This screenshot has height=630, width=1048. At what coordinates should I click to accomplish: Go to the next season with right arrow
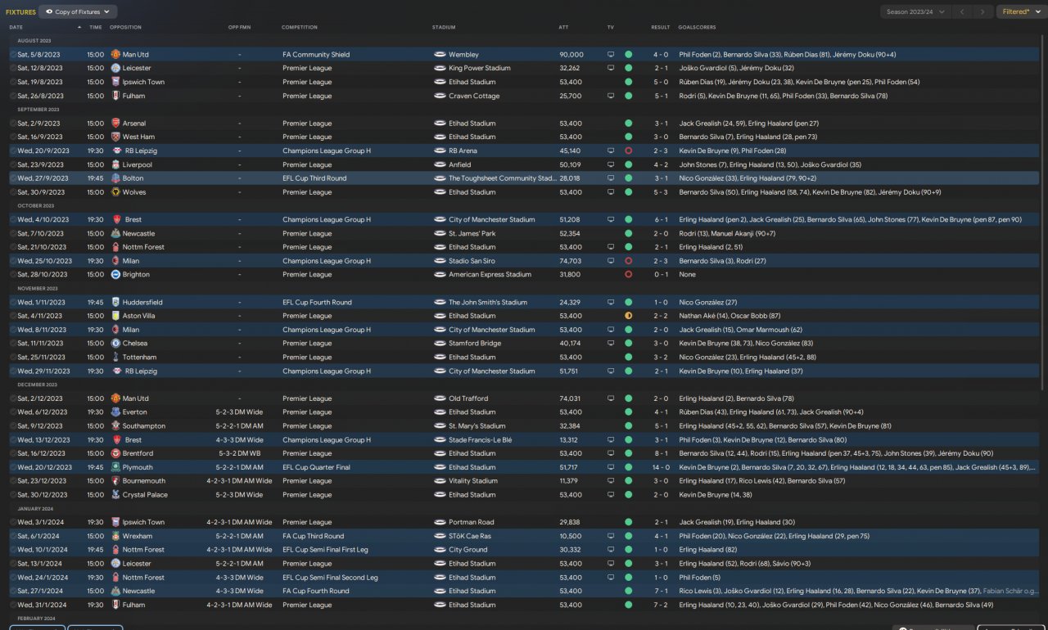(983, 12)
